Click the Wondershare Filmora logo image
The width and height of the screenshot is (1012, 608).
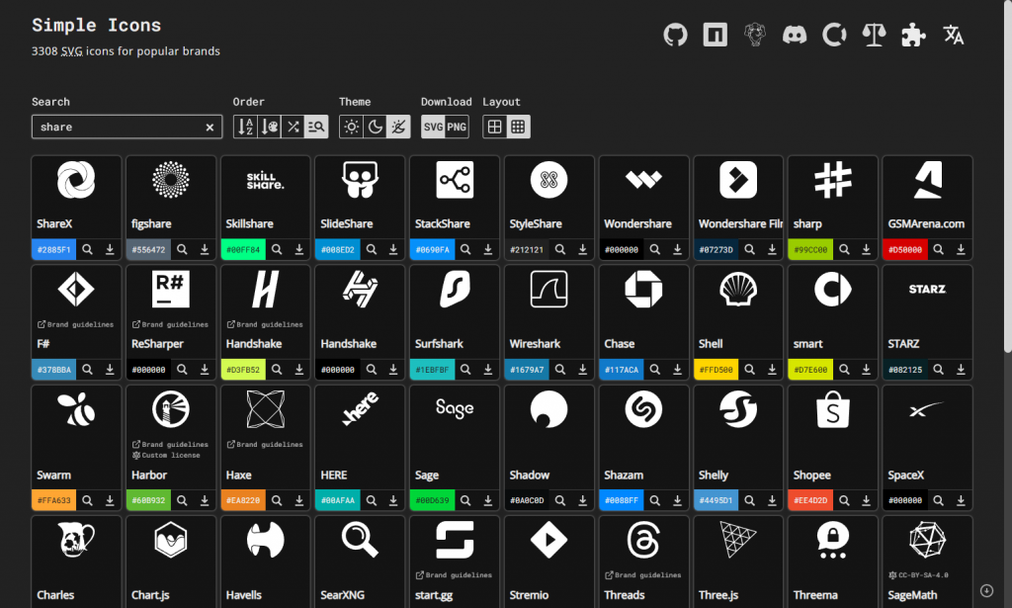point(737,179)
